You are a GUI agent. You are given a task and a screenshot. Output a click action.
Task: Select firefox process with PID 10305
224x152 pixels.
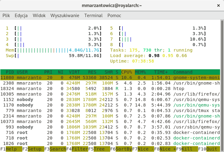(110, 94)
